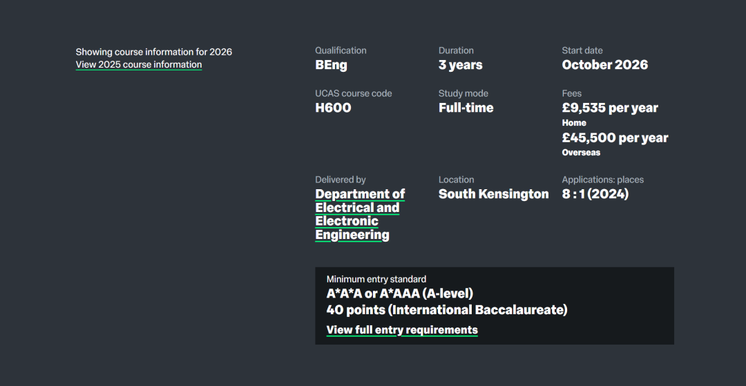Open the View 2025 course information link

139,65
